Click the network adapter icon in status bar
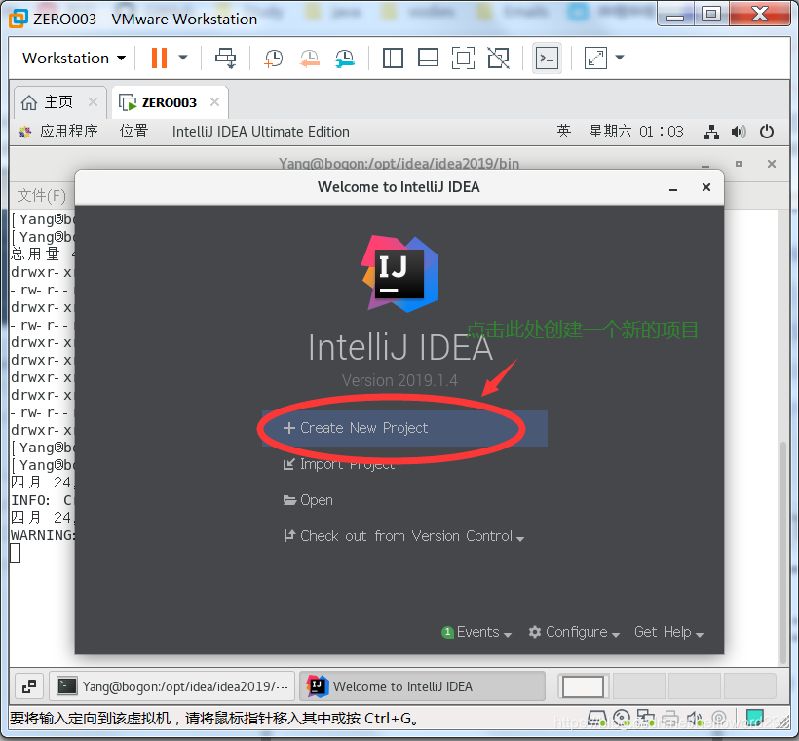The image size is (799, 741). (646, 719)
